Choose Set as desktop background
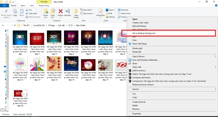This screenshot has width=218, height=117. coord(144,33)
